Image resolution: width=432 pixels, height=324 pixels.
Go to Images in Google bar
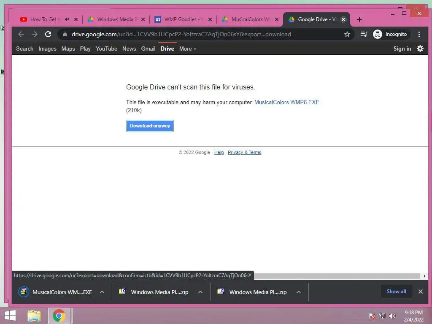pyautogui.click(x=47, y=49)
